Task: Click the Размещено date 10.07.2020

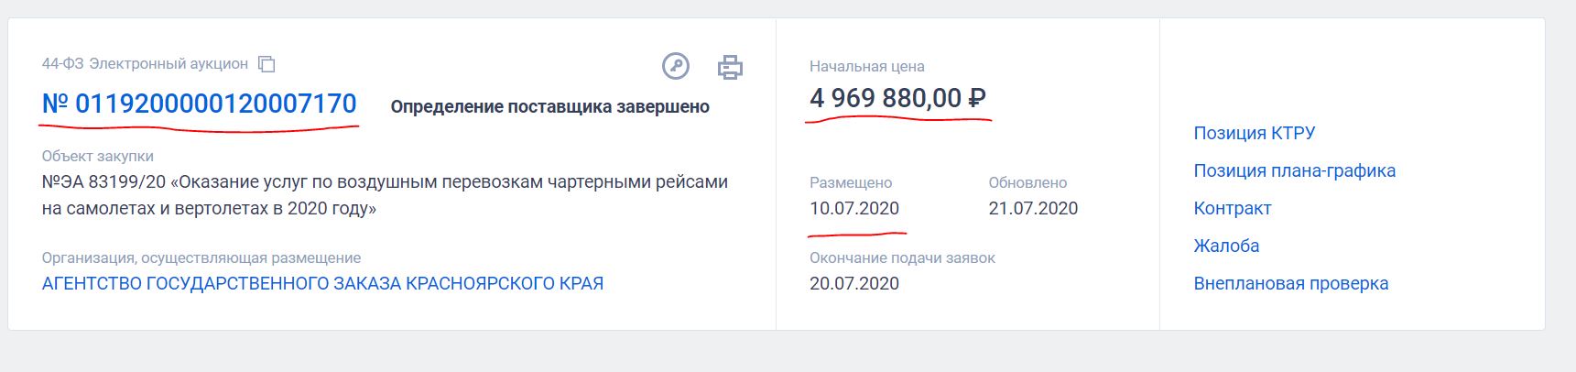Action: click(854, 208)
